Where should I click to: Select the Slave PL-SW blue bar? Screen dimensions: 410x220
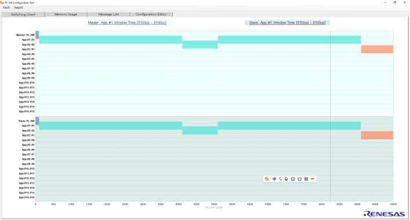click(37, 121)
